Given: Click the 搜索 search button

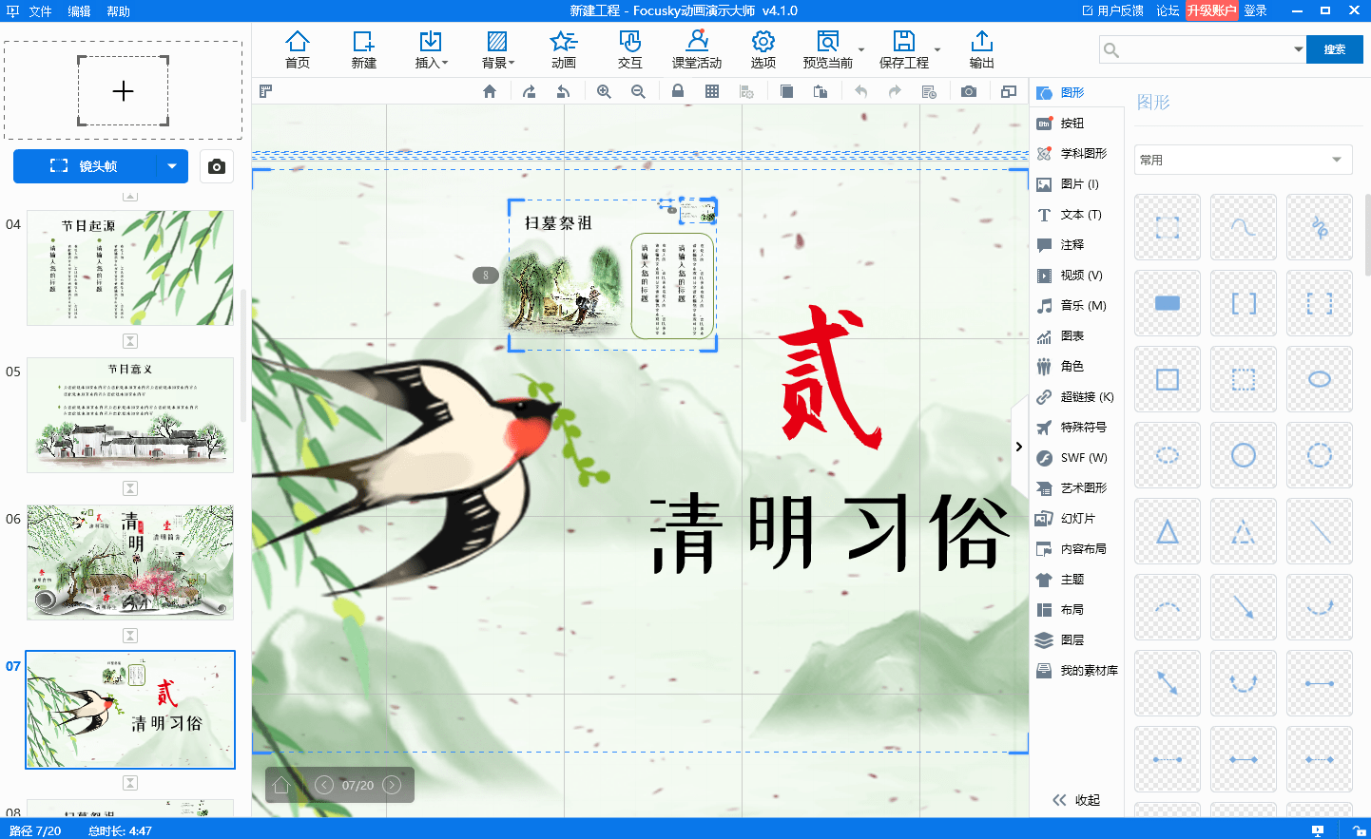Looking at the screenshot, I should 1335,49.
